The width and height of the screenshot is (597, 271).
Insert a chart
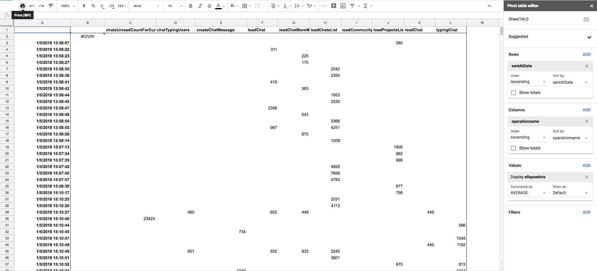coord(343,6)
